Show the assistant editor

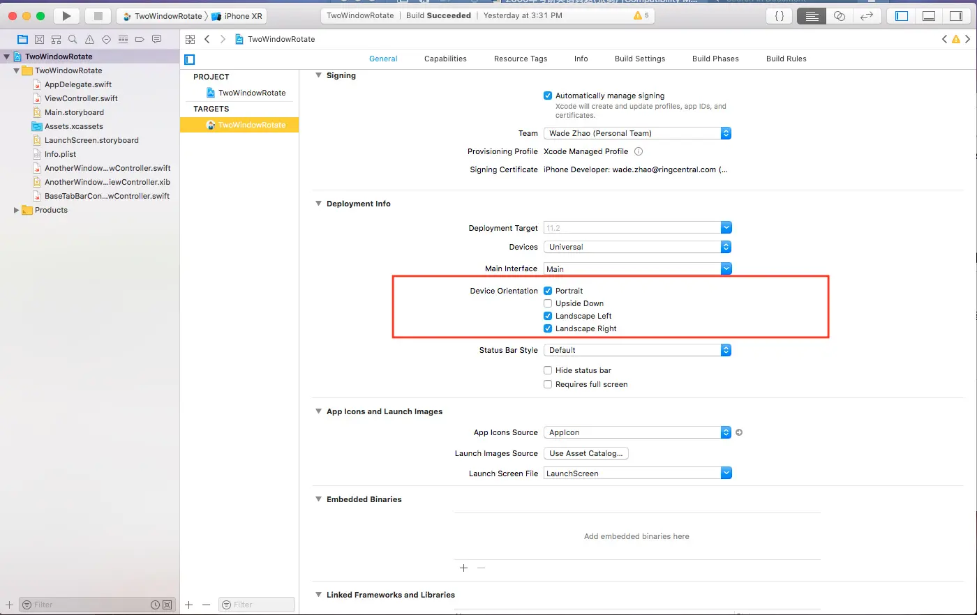pos(840,15)
